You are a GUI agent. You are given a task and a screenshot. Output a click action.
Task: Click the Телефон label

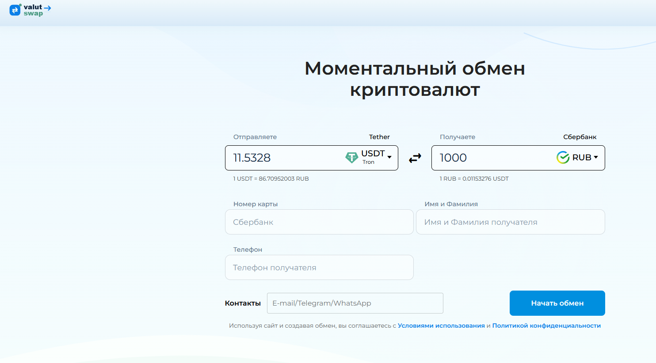click(x=248, y=250)
